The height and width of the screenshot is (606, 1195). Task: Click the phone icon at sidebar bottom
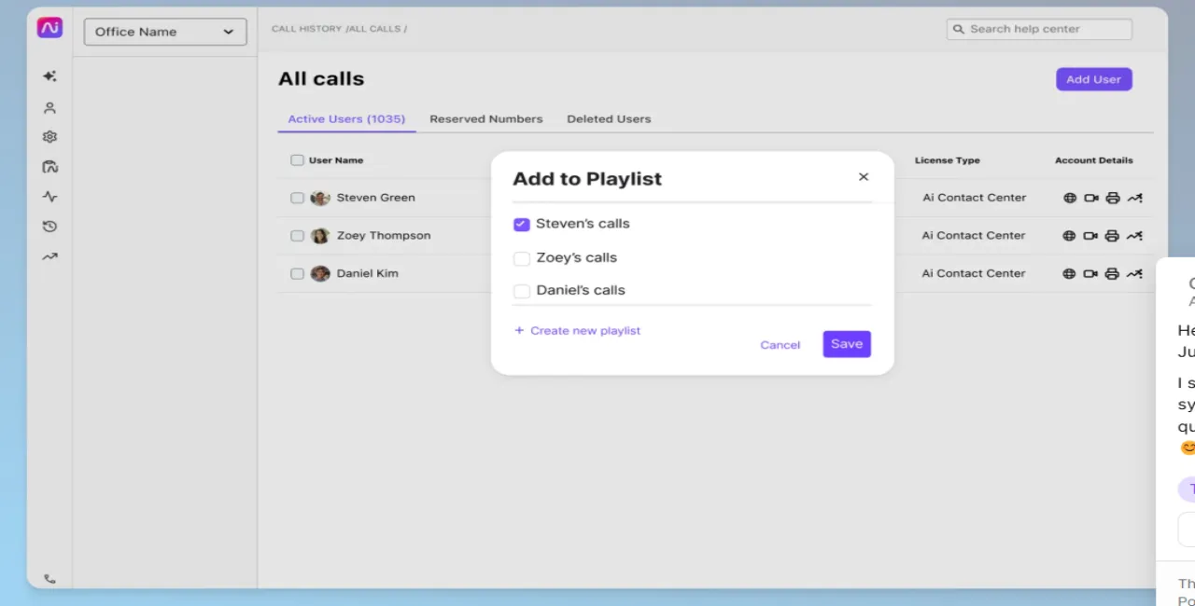[49, 579]
